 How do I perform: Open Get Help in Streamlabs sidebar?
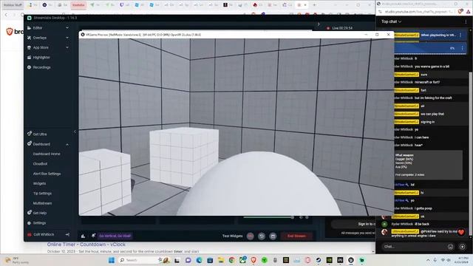pyautogui.click(x=39, y=213)
